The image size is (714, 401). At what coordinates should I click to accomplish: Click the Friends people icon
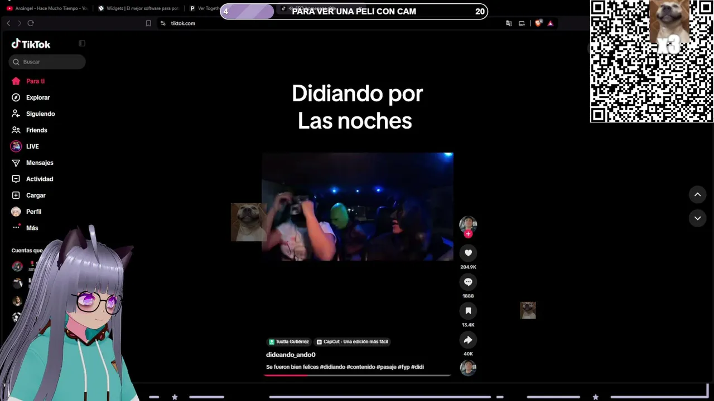(x=16, y=130)
